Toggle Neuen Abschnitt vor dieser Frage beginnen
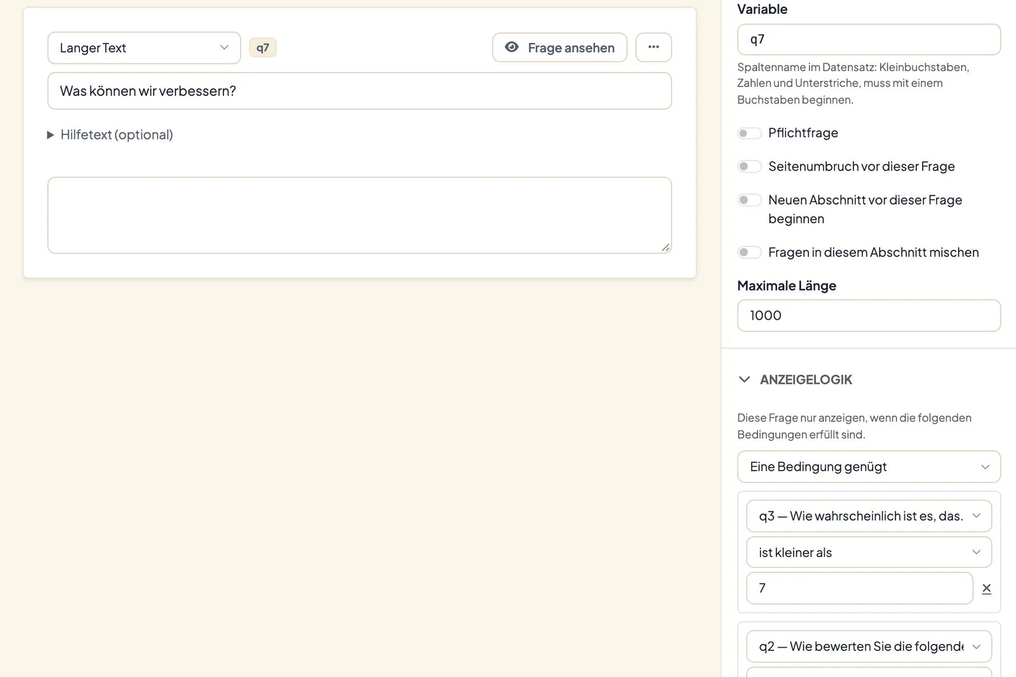This screenshot has height=677, width=1016. [x=749, y=200]
